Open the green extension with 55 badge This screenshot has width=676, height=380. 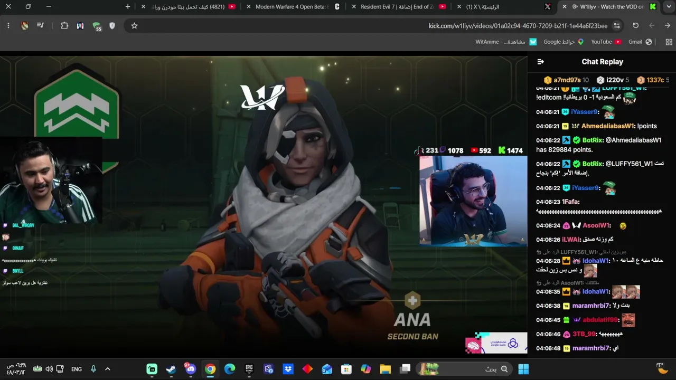tap(97, 26)
